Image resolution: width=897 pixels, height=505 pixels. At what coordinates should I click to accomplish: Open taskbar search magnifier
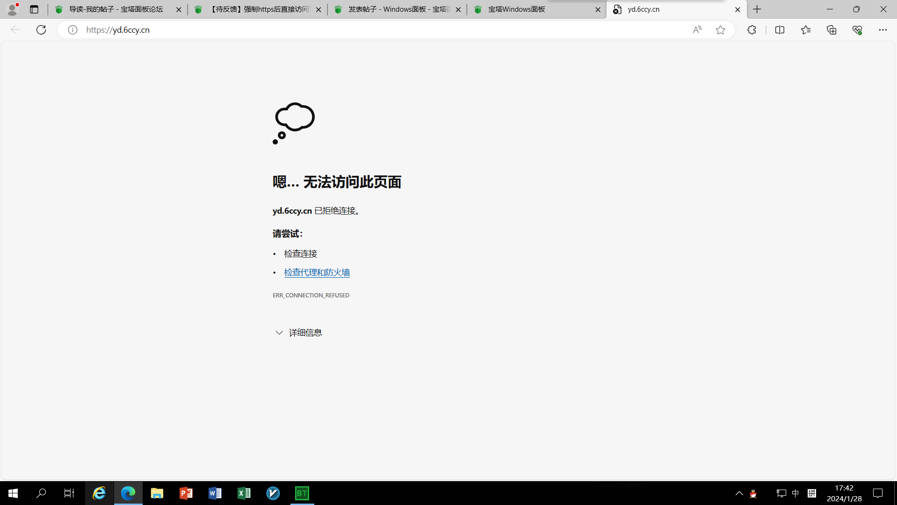click(41, 493)
